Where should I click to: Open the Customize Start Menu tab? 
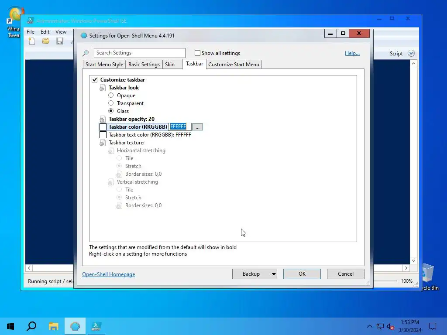coord(234,65)
